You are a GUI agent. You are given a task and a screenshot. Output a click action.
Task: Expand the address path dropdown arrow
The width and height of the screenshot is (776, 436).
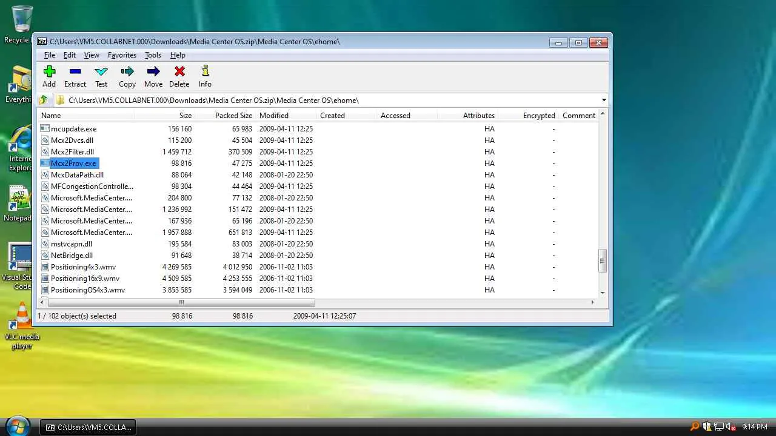pos(604,101)
